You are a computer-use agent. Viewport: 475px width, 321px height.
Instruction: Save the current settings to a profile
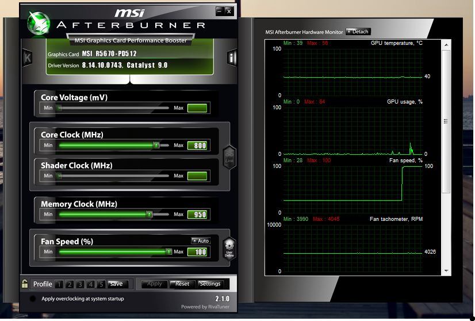[x=117, y=284]
